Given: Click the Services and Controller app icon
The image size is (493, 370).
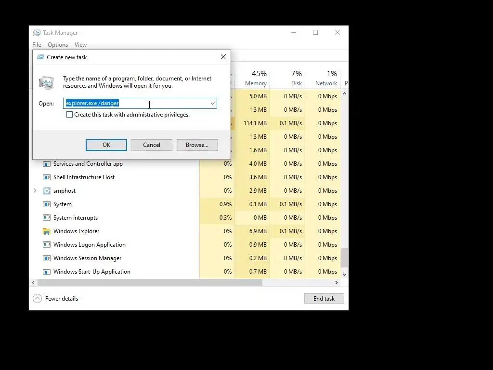Looking at the screenshot, I should click(x=47, y=164).
